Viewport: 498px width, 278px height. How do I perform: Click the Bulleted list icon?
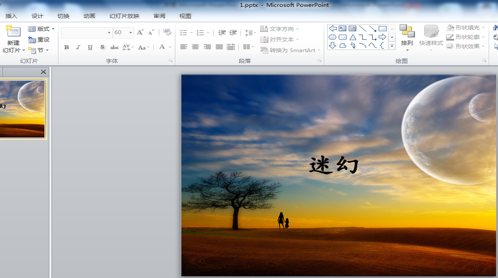pos(184,33)
